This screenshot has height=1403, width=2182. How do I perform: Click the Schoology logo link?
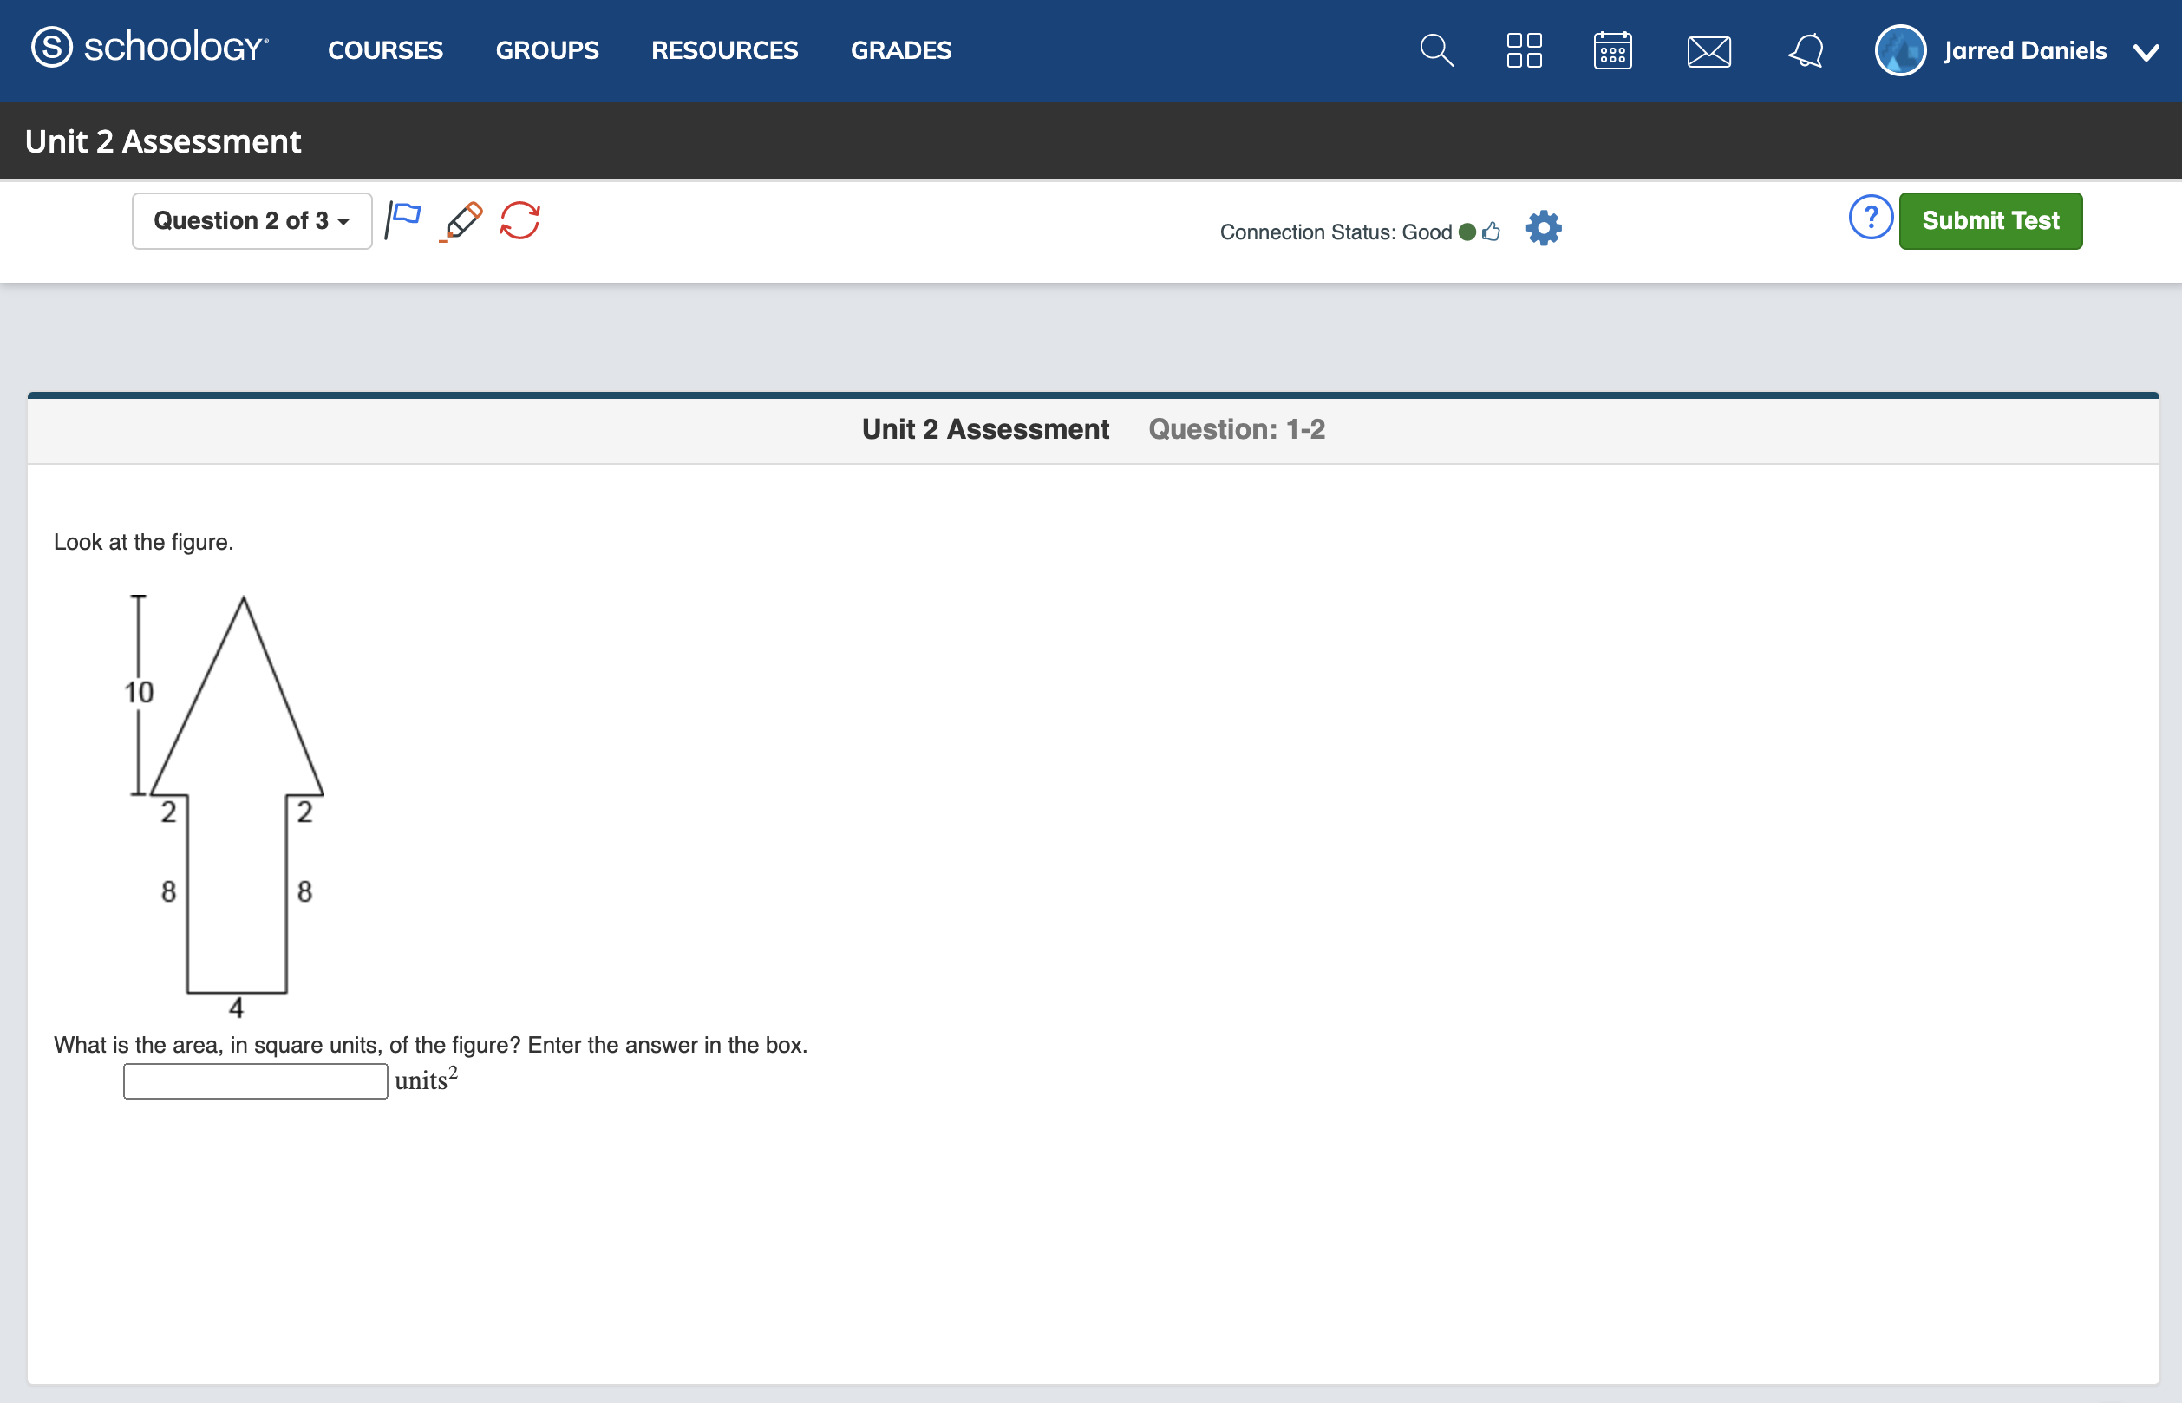(150, 48)
